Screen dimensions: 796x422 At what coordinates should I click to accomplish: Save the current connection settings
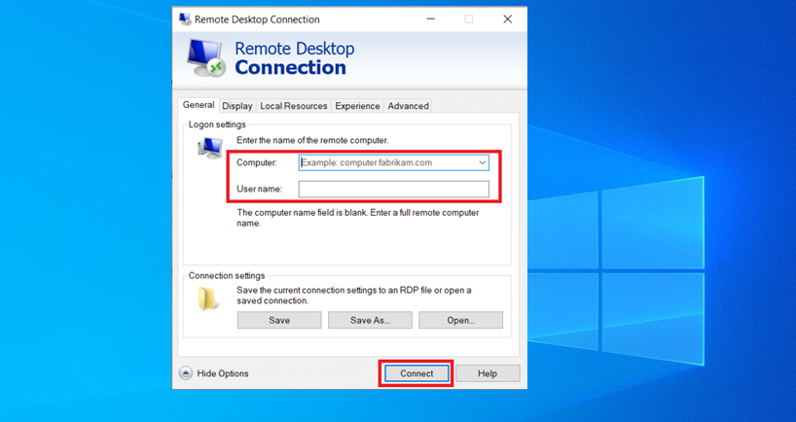[x=279, y=320]
